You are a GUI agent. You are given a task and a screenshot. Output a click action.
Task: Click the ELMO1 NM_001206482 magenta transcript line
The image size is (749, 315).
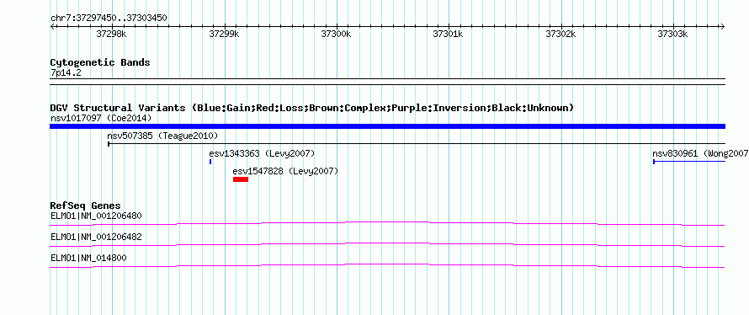pos(387,244)
